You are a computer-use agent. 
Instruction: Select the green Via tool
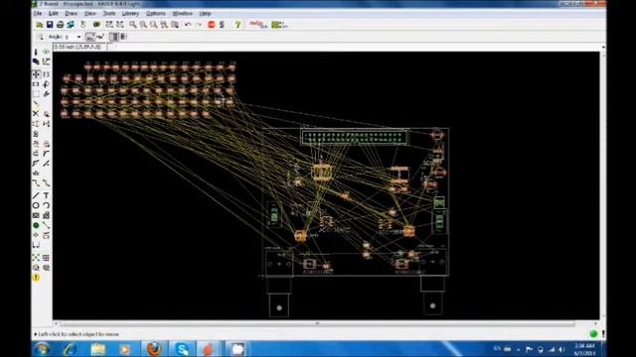coord(36,225)
